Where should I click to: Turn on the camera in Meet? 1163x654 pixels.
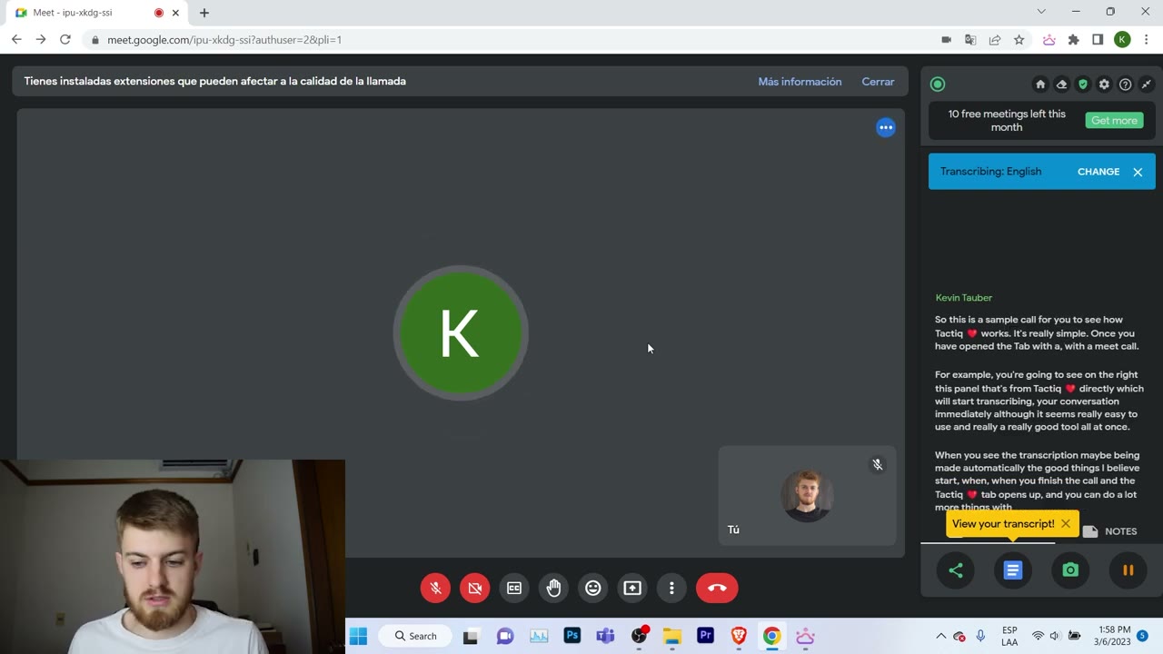(x=475, y=588)
